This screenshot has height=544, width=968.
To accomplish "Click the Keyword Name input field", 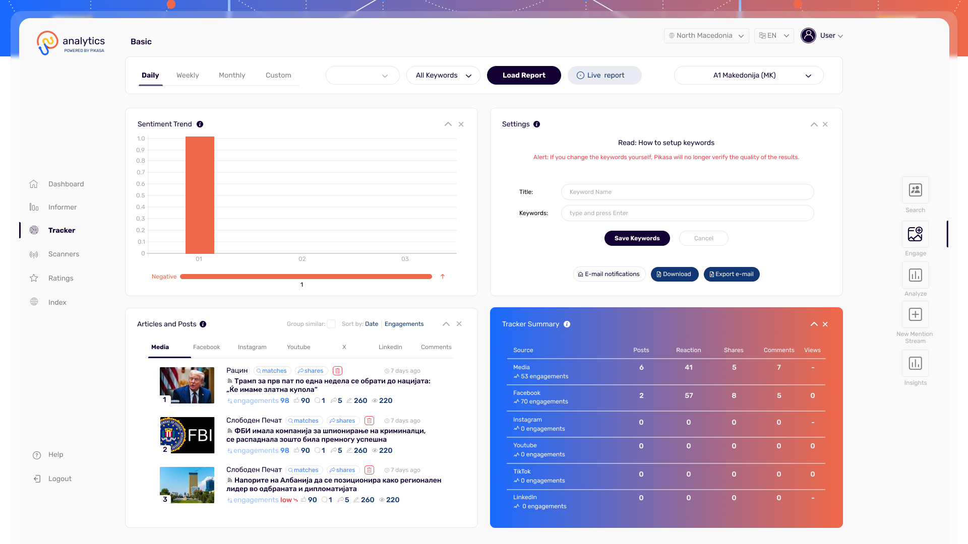I will coord(687,192).
